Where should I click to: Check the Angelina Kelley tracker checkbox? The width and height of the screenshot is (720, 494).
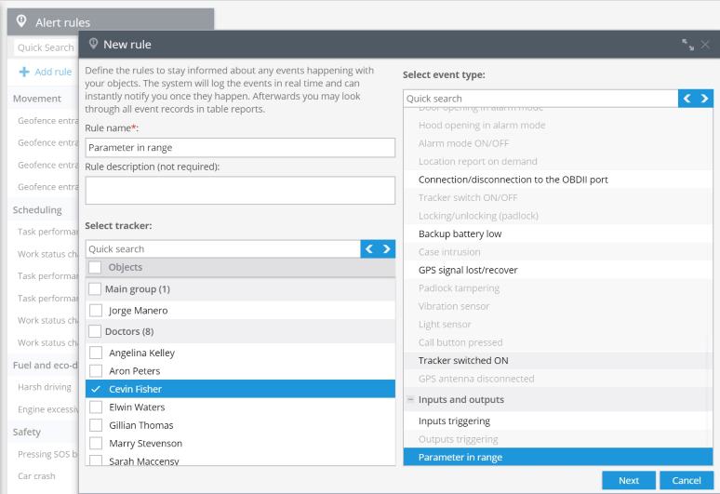coord(96,353)
